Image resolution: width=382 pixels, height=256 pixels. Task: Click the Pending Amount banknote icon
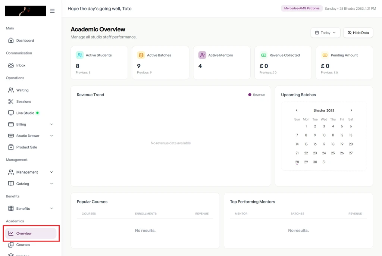(x=325, y=55)
